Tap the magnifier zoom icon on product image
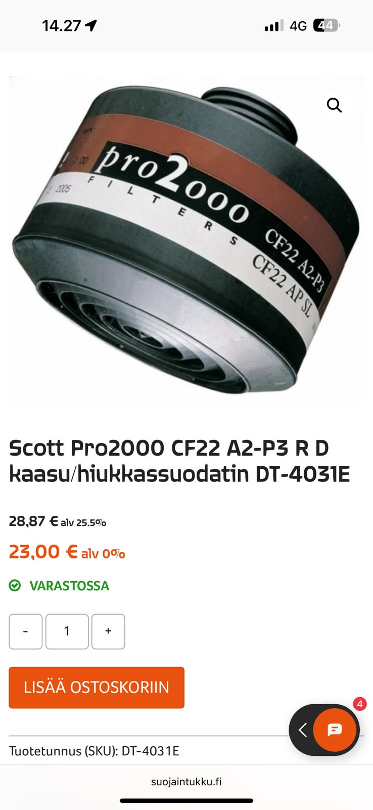This screenshot has height=810, width=373. (x=334, y=105)
